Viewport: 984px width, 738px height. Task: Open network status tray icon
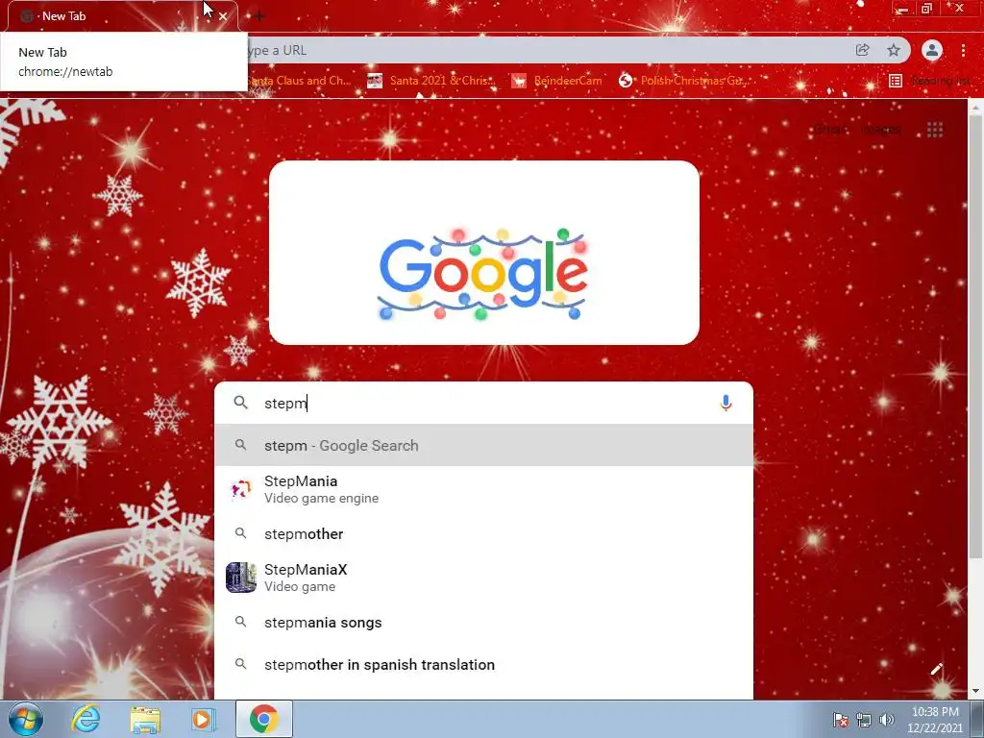[864, 720]
